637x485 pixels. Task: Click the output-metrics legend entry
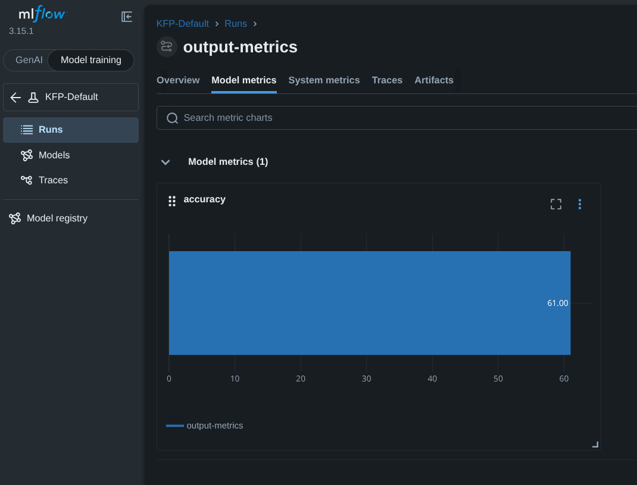click(x=204, y=425)
